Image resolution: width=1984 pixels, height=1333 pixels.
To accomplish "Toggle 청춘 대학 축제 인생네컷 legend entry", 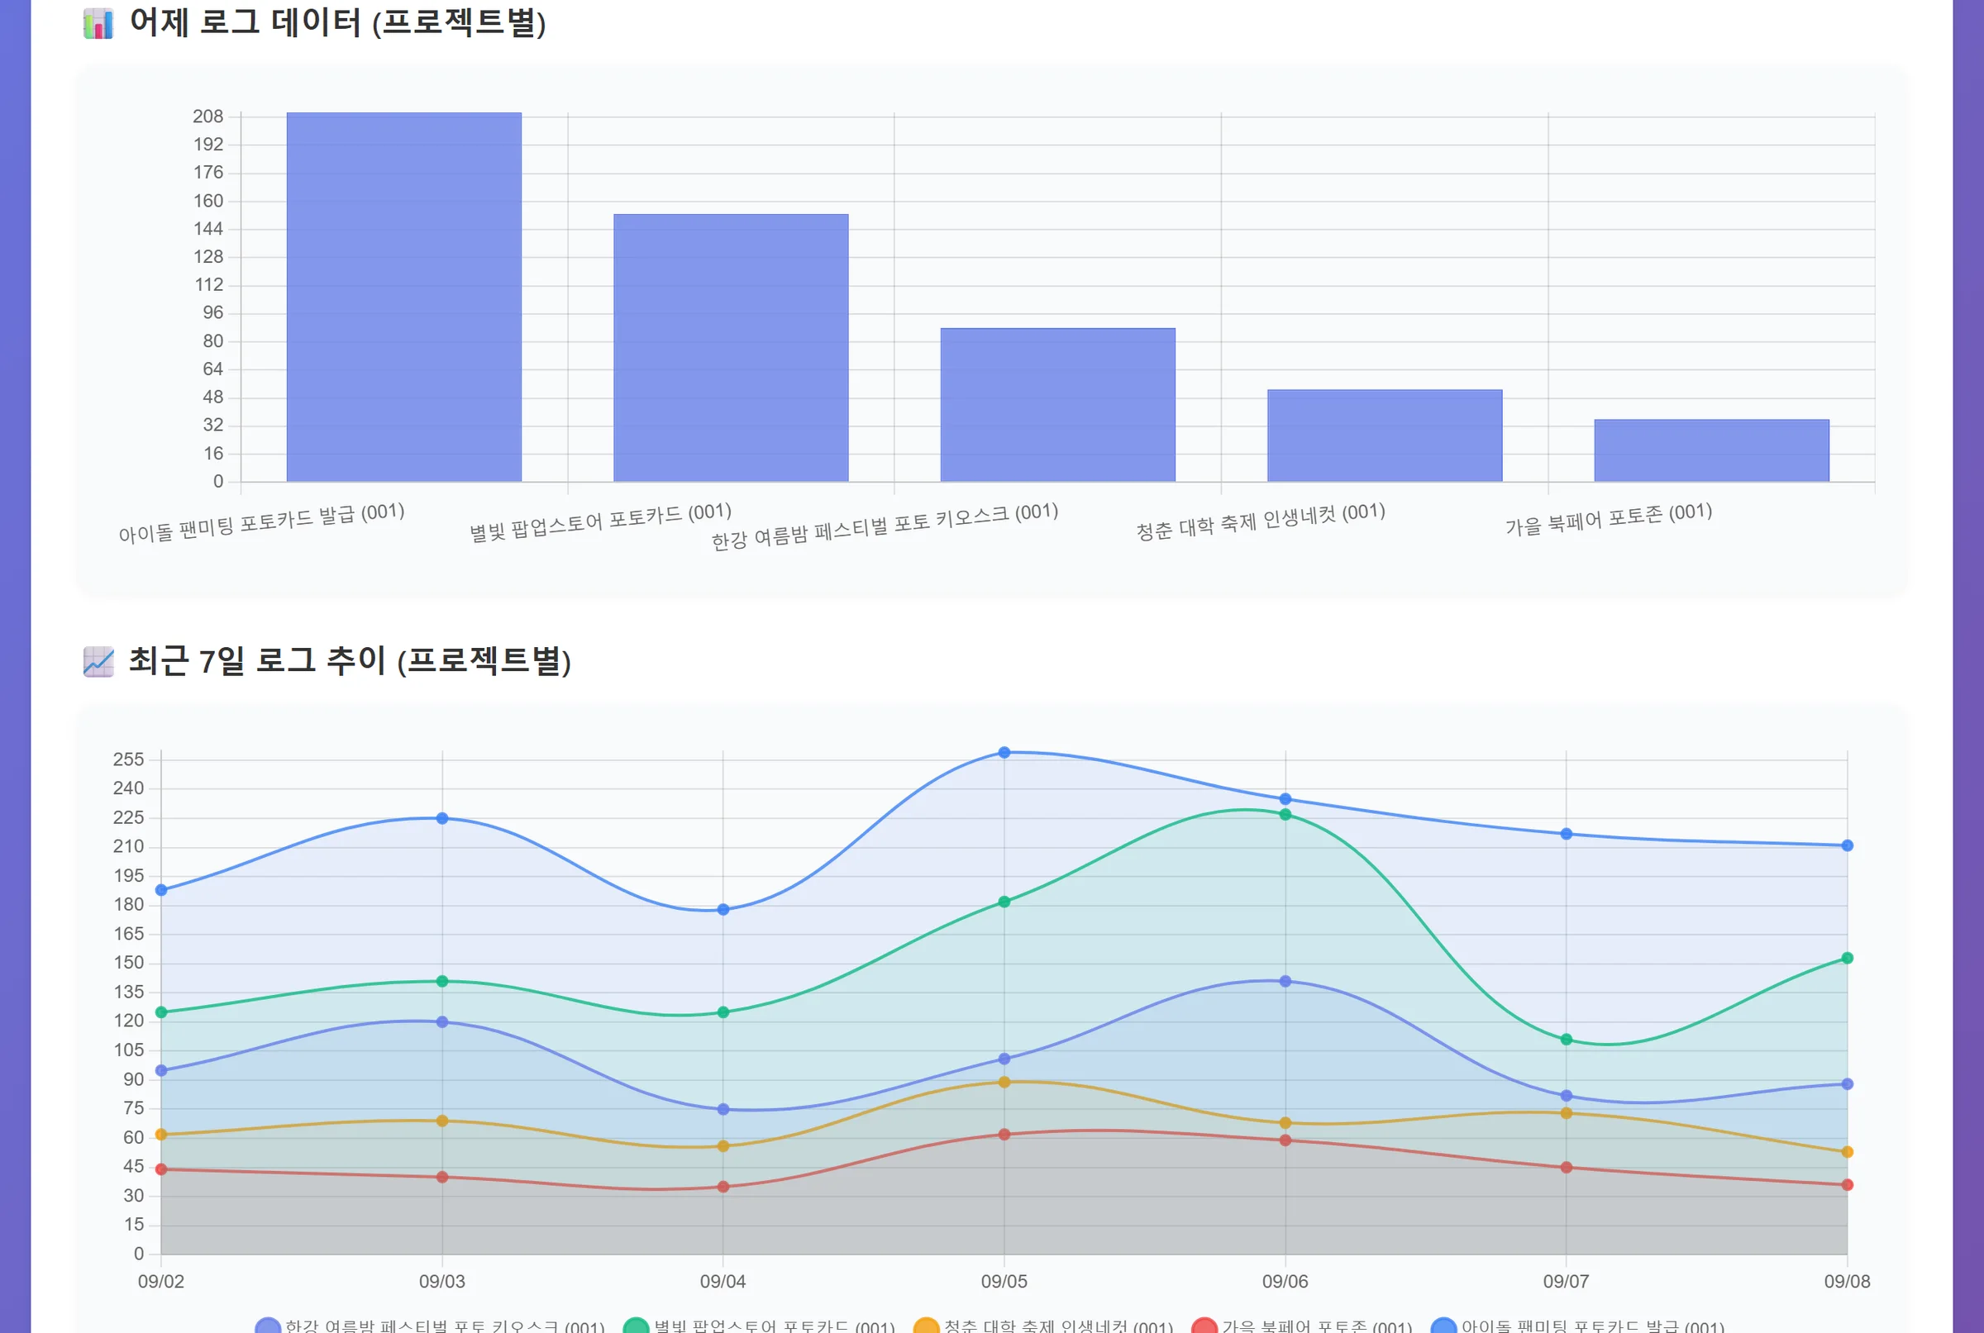I will pyautogui.click(x=1043, y=1326).
